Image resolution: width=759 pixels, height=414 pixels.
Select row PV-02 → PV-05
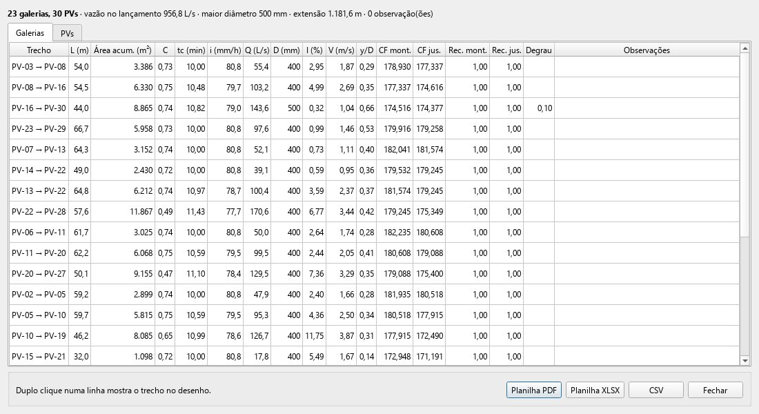pyautogui.click(x=374, y=295)
